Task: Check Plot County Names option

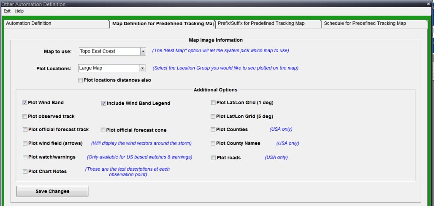Action: pos(213,143)
